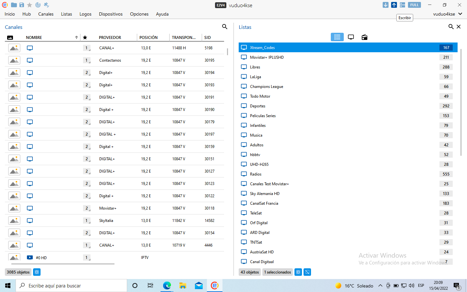Toggle the all-lists view button
467x292 pixels.
click(337, 37)
